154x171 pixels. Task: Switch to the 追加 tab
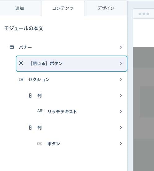click(20, 8)
